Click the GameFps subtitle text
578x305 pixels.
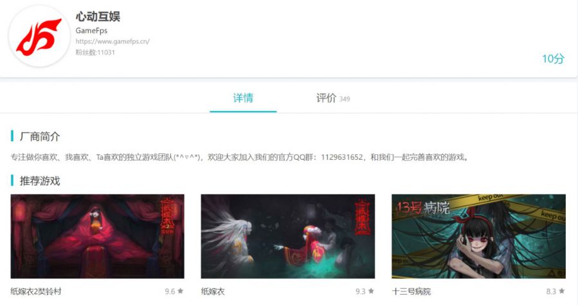coord(91,31)
